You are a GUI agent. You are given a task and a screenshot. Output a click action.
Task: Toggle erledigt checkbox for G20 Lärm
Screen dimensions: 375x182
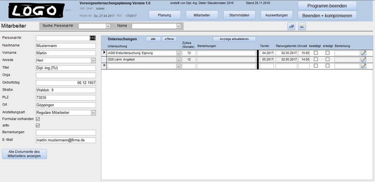[327, 59]
